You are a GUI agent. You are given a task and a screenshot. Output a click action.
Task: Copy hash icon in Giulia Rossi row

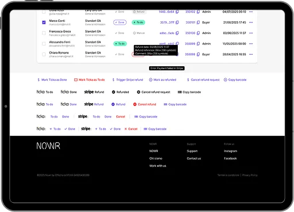pos(177,12)
